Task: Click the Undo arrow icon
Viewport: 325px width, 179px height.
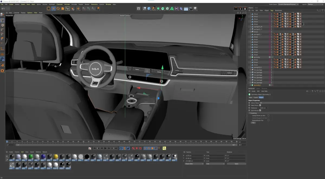Action: (x=3, y=9)
